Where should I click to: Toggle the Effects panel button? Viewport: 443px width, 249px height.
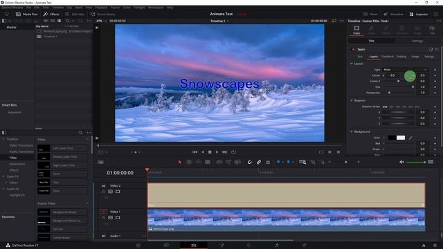click(51, 14)
